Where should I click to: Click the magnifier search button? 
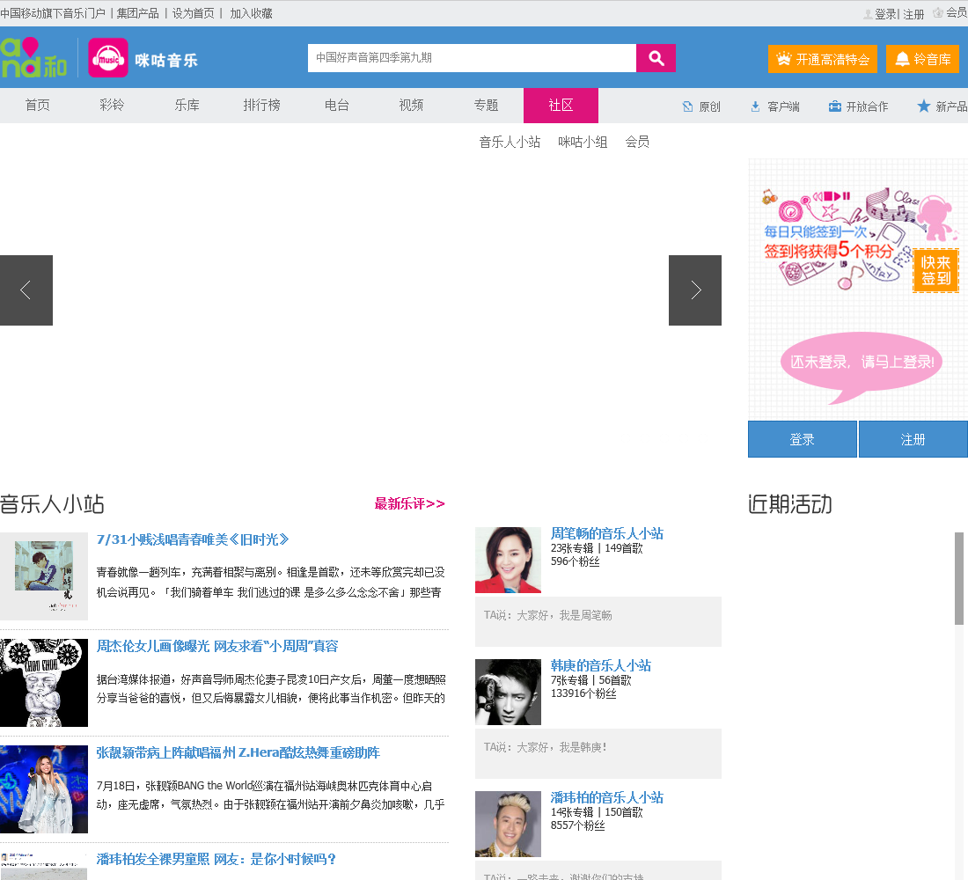click(x=656, y=58)
